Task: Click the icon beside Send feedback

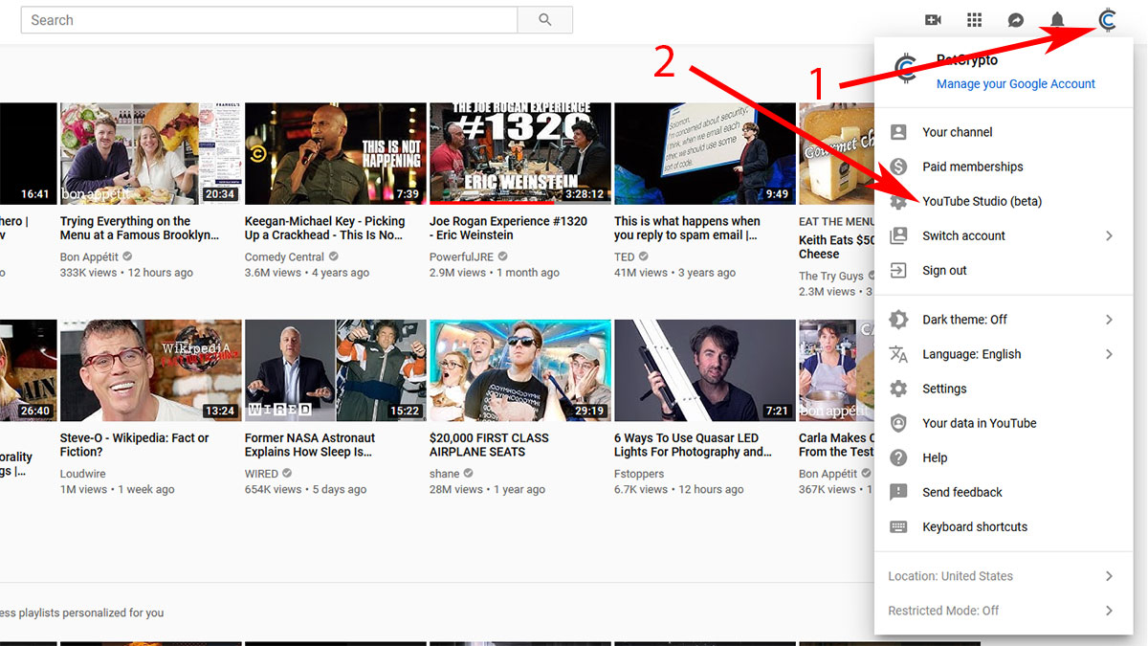Action: tap(898, 492)
